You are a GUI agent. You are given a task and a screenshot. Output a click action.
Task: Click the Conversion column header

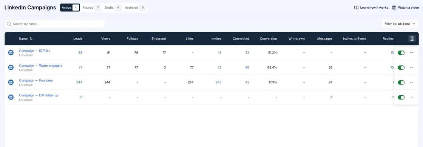269,39
